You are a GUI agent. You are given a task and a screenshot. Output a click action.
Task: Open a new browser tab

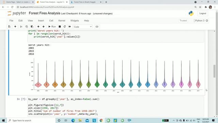click(x=106, y=2)
